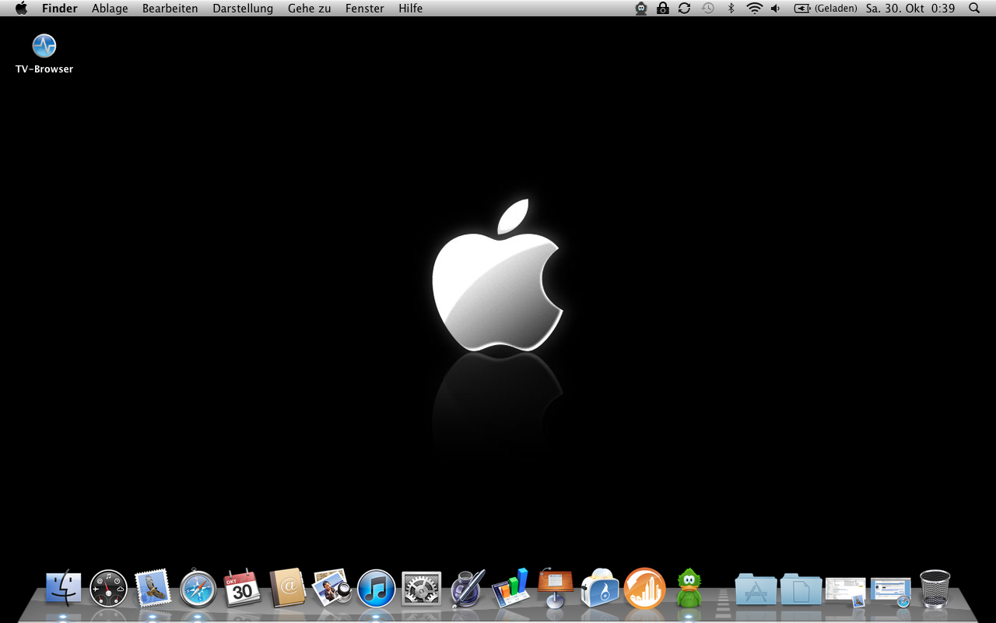Open the Time Machine status menu
This screenshot has width=996, height=623.
(708, 9)
